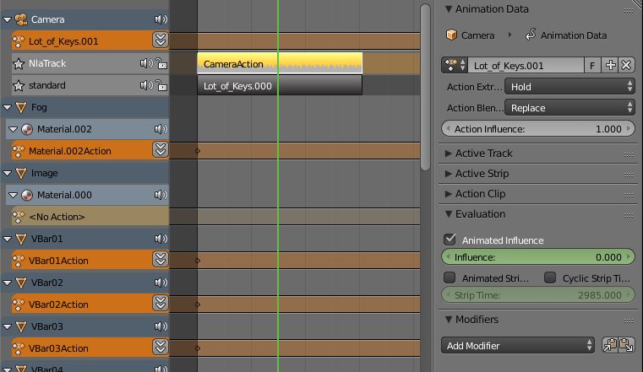
Task: Mute Material.000 animation
Action: click(161, 195)
